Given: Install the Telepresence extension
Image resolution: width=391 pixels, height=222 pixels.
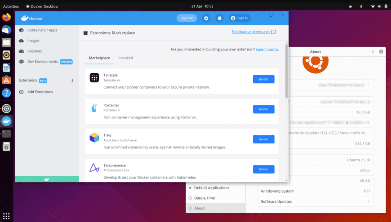Looking at the screenshot, I should 264,169.
